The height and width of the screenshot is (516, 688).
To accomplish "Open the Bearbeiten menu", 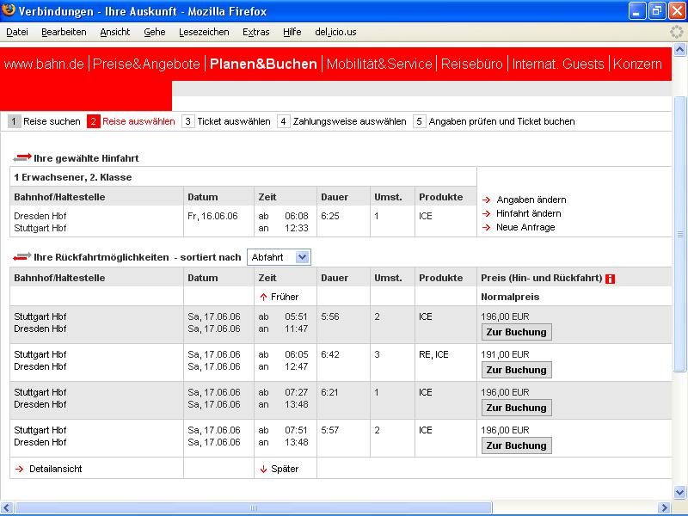I will click(64, 32).
